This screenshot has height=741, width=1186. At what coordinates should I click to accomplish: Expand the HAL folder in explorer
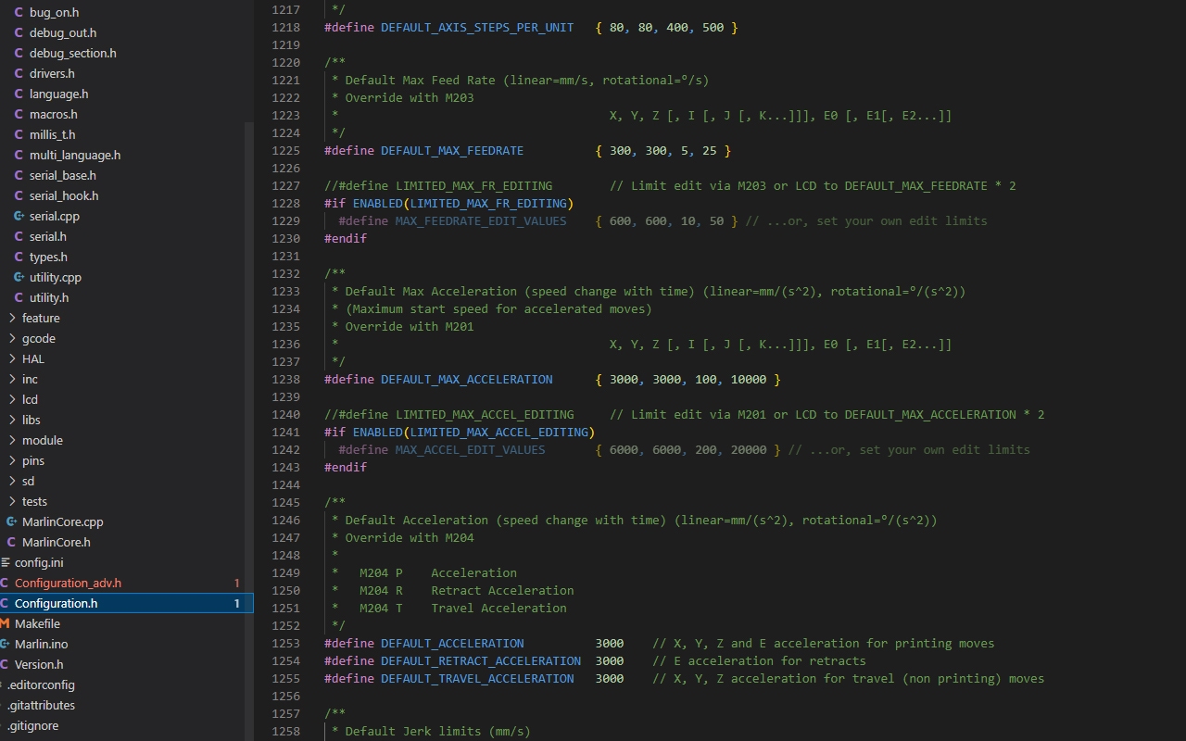coord(12,358)
